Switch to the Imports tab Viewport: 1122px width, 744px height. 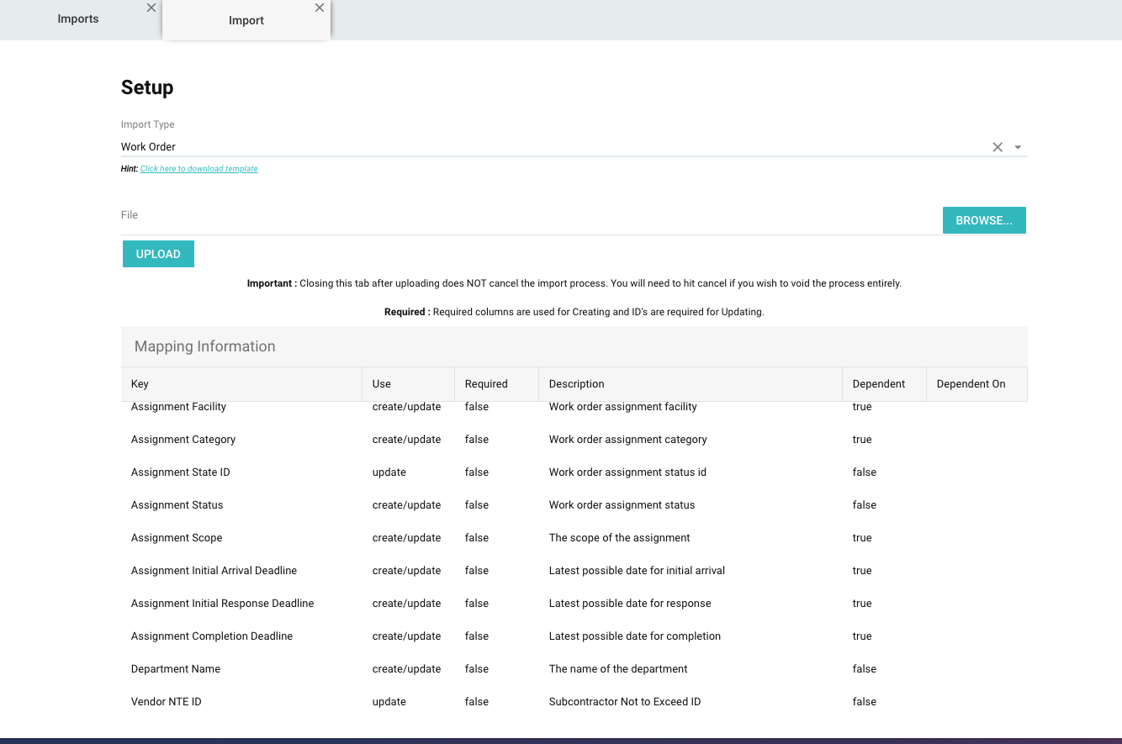tap(78, 19)
